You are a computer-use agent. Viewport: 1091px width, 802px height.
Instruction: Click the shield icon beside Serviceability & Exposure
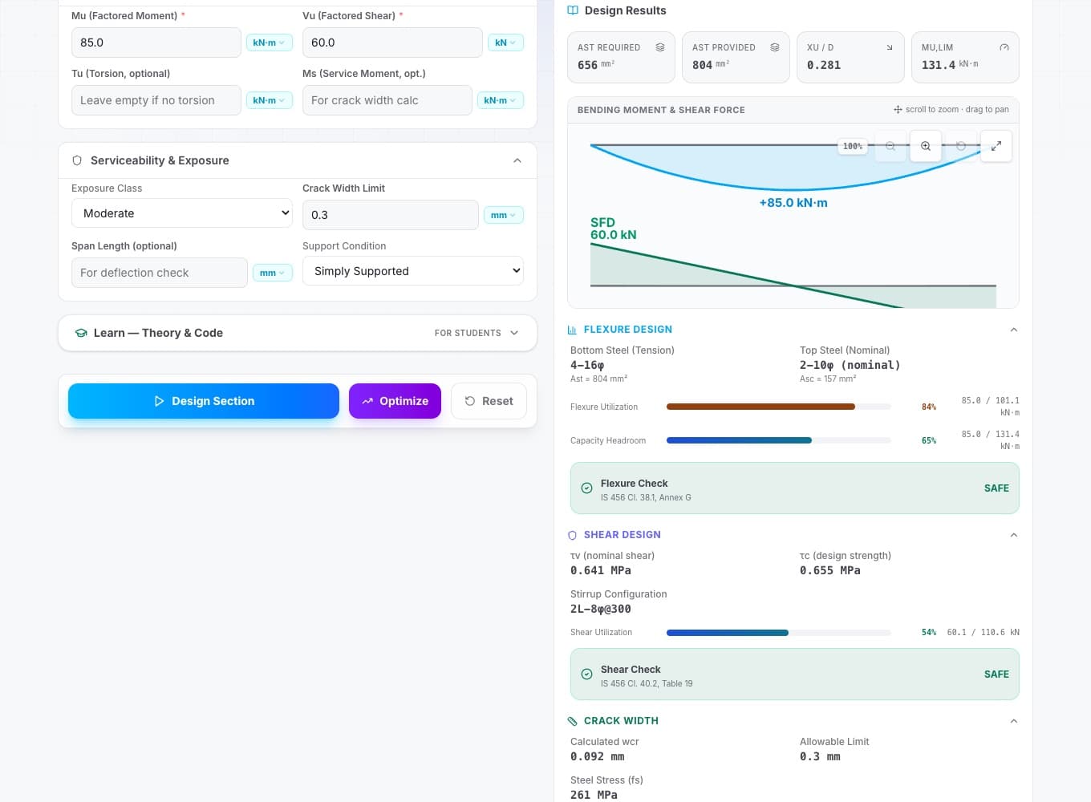pos(78,160)
